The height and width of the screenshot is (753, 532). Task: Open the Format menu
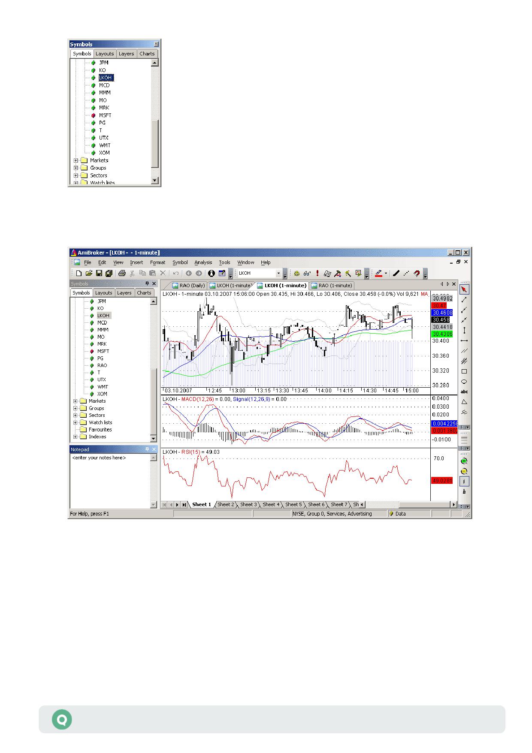(x=157, y=262)
